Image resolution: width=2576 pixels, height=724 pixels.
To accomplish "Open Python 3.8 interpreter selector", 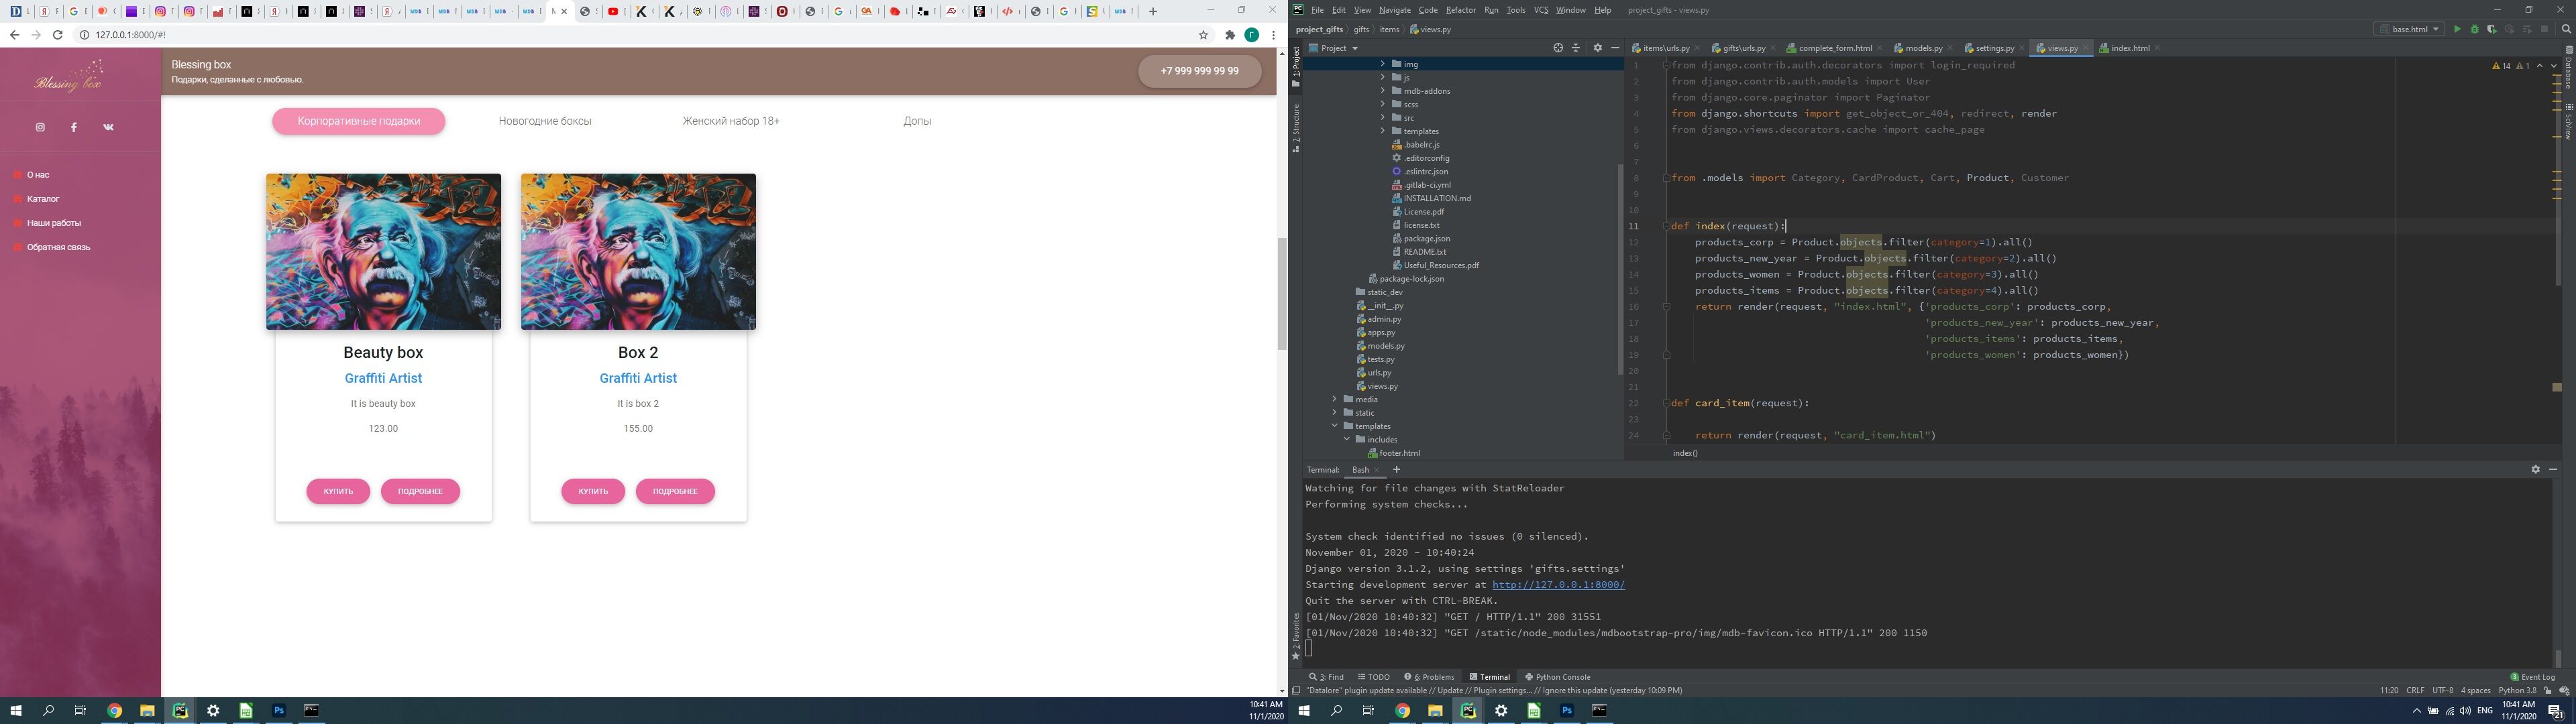I will [2518, 691].
